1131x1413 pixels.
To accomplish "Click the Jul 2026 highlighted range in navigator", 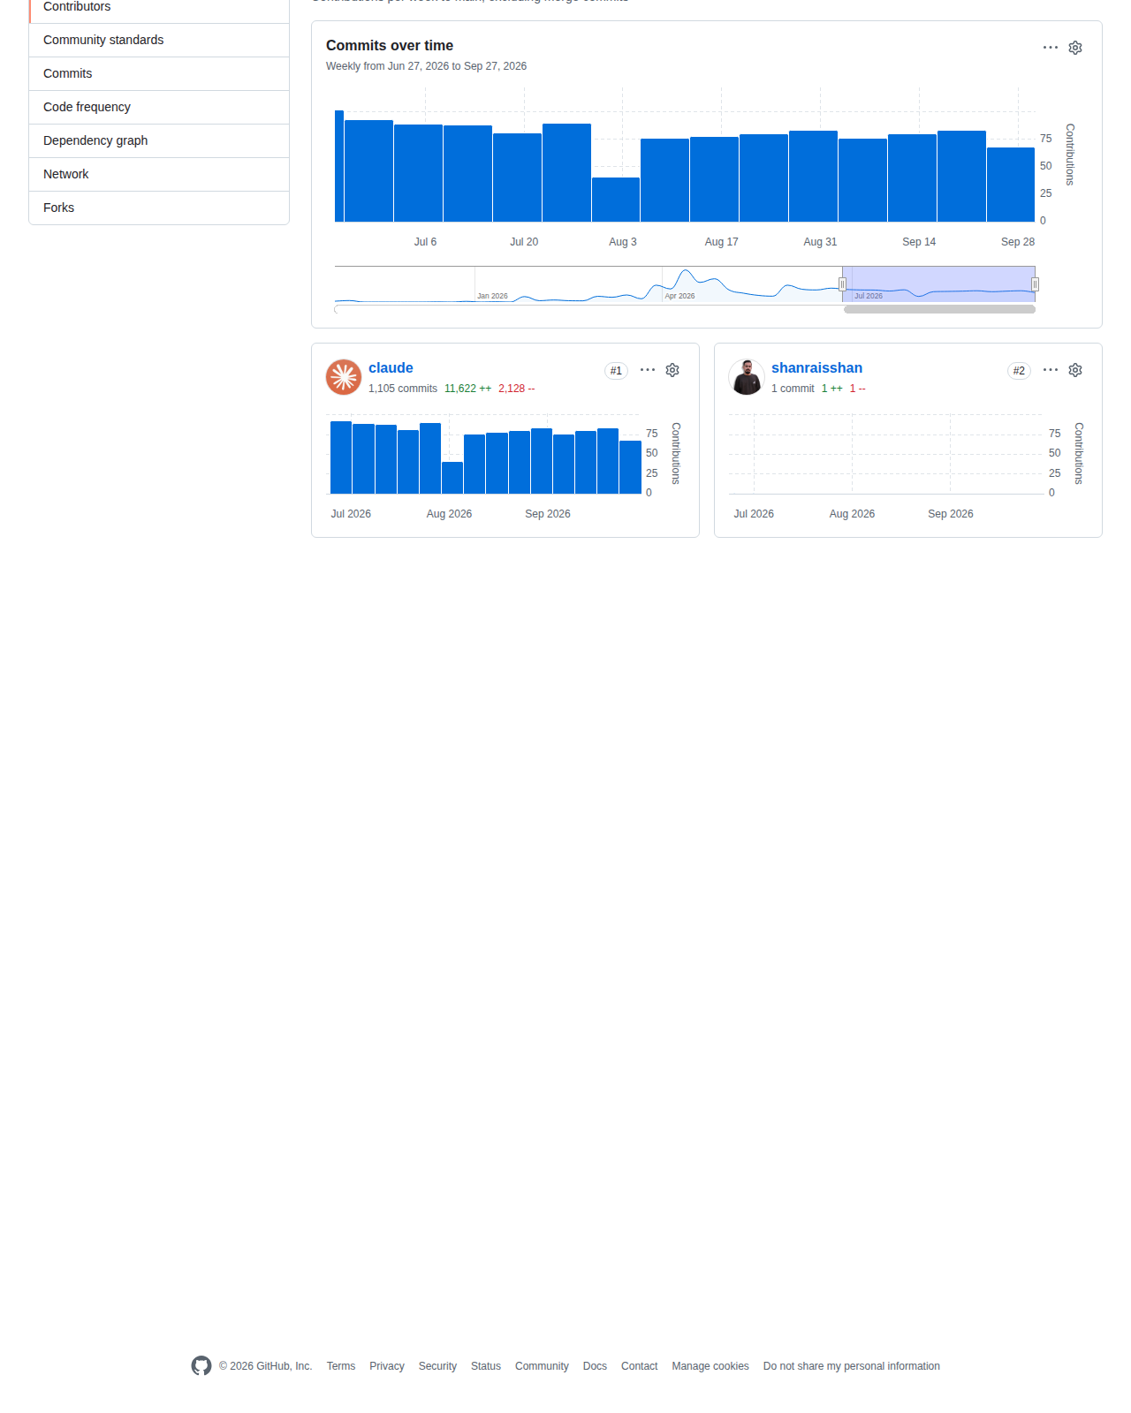I will point(938,283).
